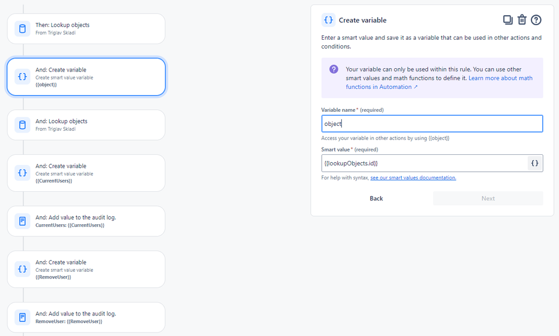Open help via question mark icon
This screenshot has width=559, height=336.
click(536, 20)
